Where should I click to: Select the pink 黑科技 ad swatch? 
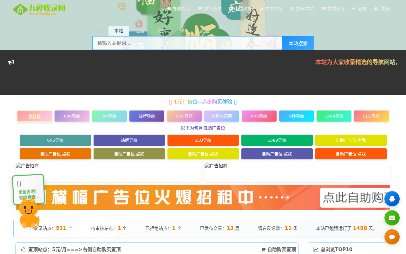click(x=35, y=116)
